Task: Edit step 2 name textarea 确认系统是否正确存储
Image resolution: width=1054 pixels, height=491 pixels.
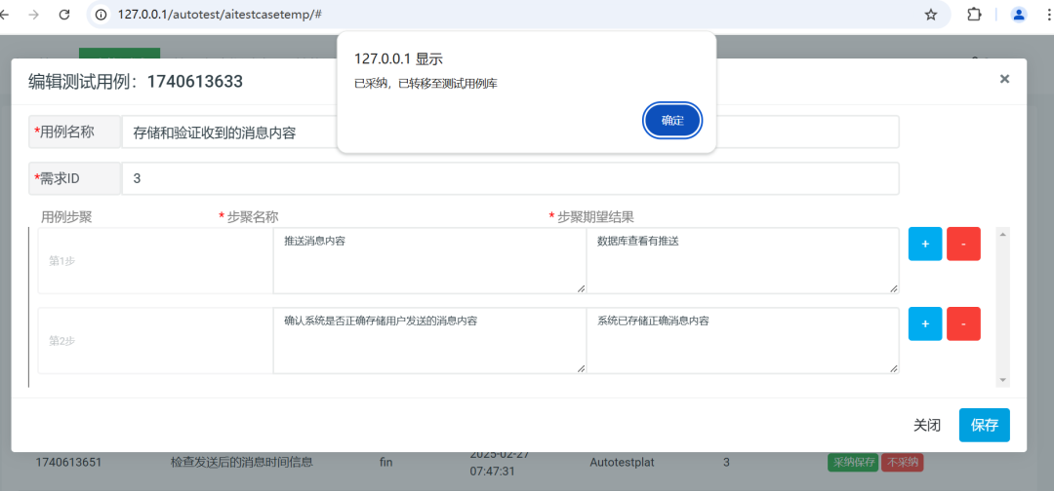Action: (x=429, y=341)
